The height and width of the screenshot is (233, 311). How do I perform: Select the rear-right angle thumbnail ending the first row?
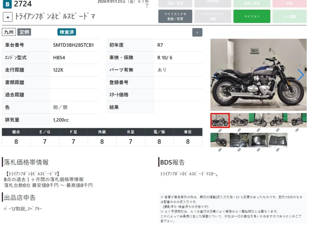[x=297, y=120]
